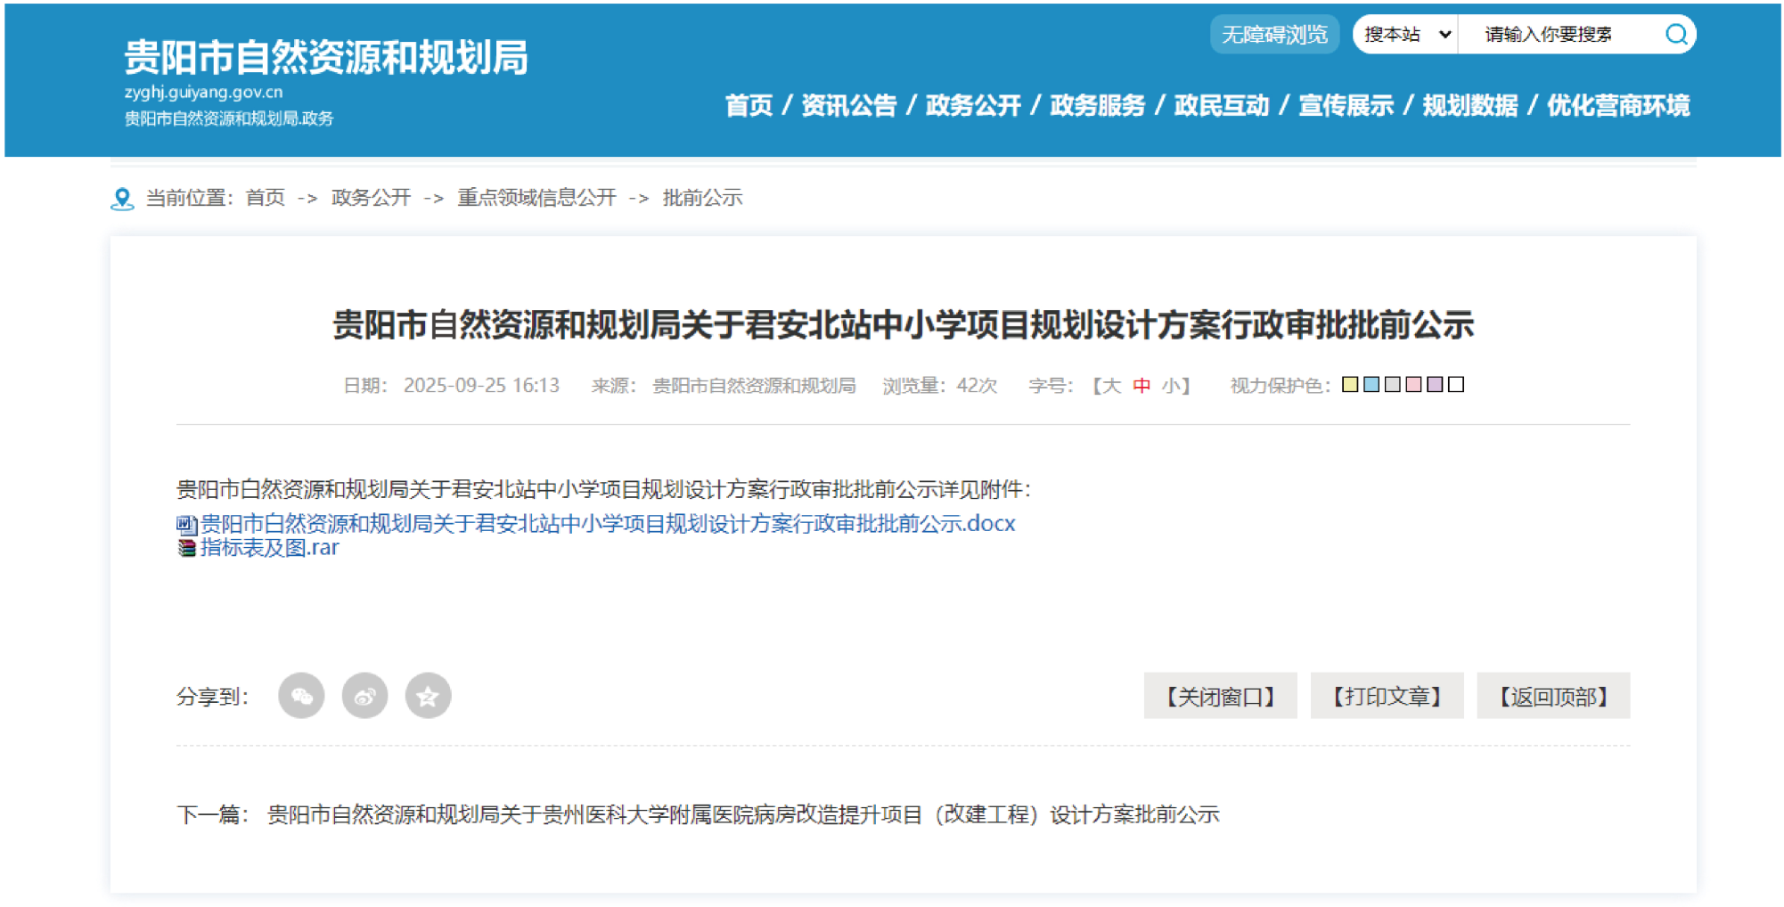Enable 无障碍浏览 accessibility browsing
This screenshot has width=1784, height=907.
click(1273, 34)
